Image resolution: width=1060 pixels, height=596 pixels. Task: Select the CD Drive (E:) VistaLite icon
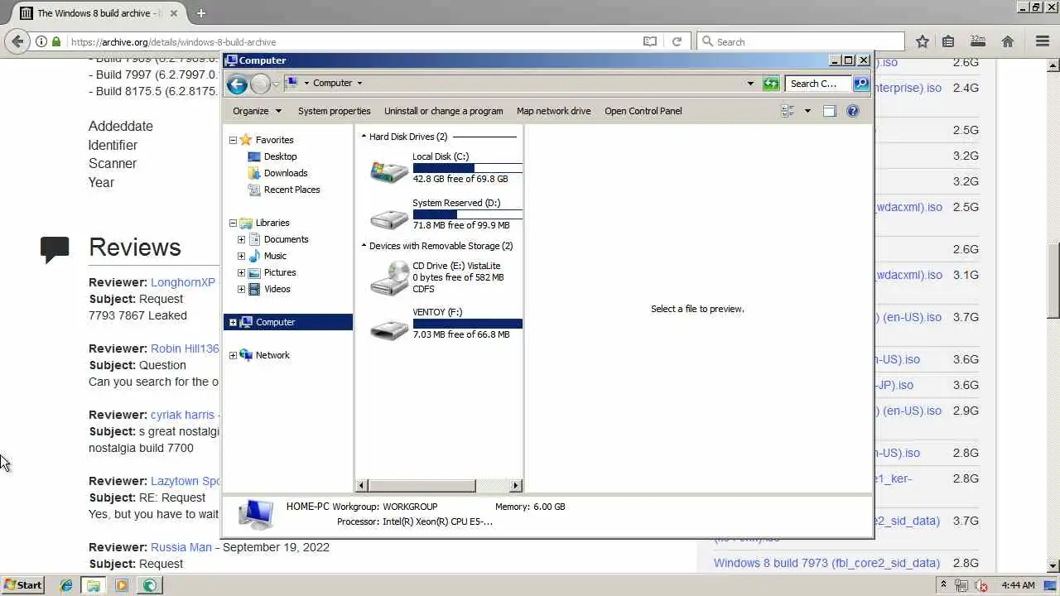pyautogui.click(x=389, y=278)
